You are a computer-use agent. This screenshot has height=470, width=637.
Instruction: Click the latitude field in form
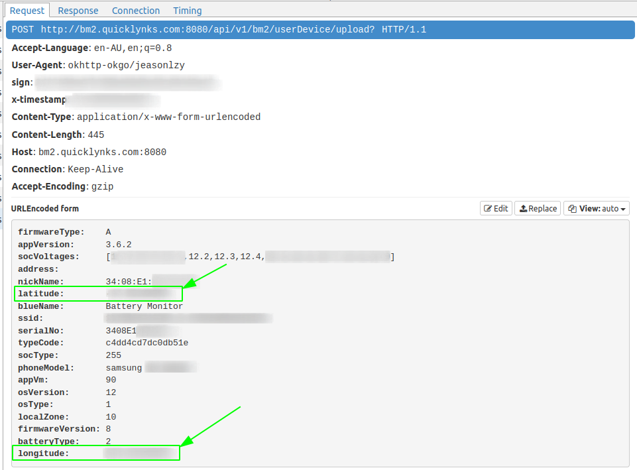coord(41,294)
